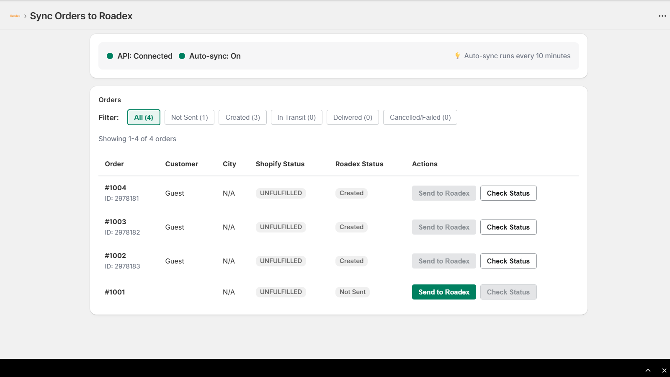This screenshot has height=377, width=670.
Task: Close the bottom bar with the X icon
Action: click(x=664, y=370)
